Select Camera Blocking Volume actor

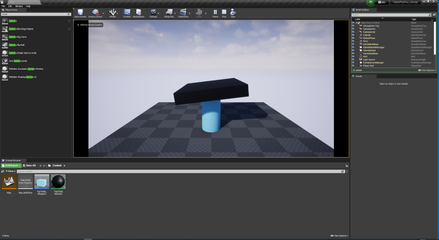coord(36,29)
